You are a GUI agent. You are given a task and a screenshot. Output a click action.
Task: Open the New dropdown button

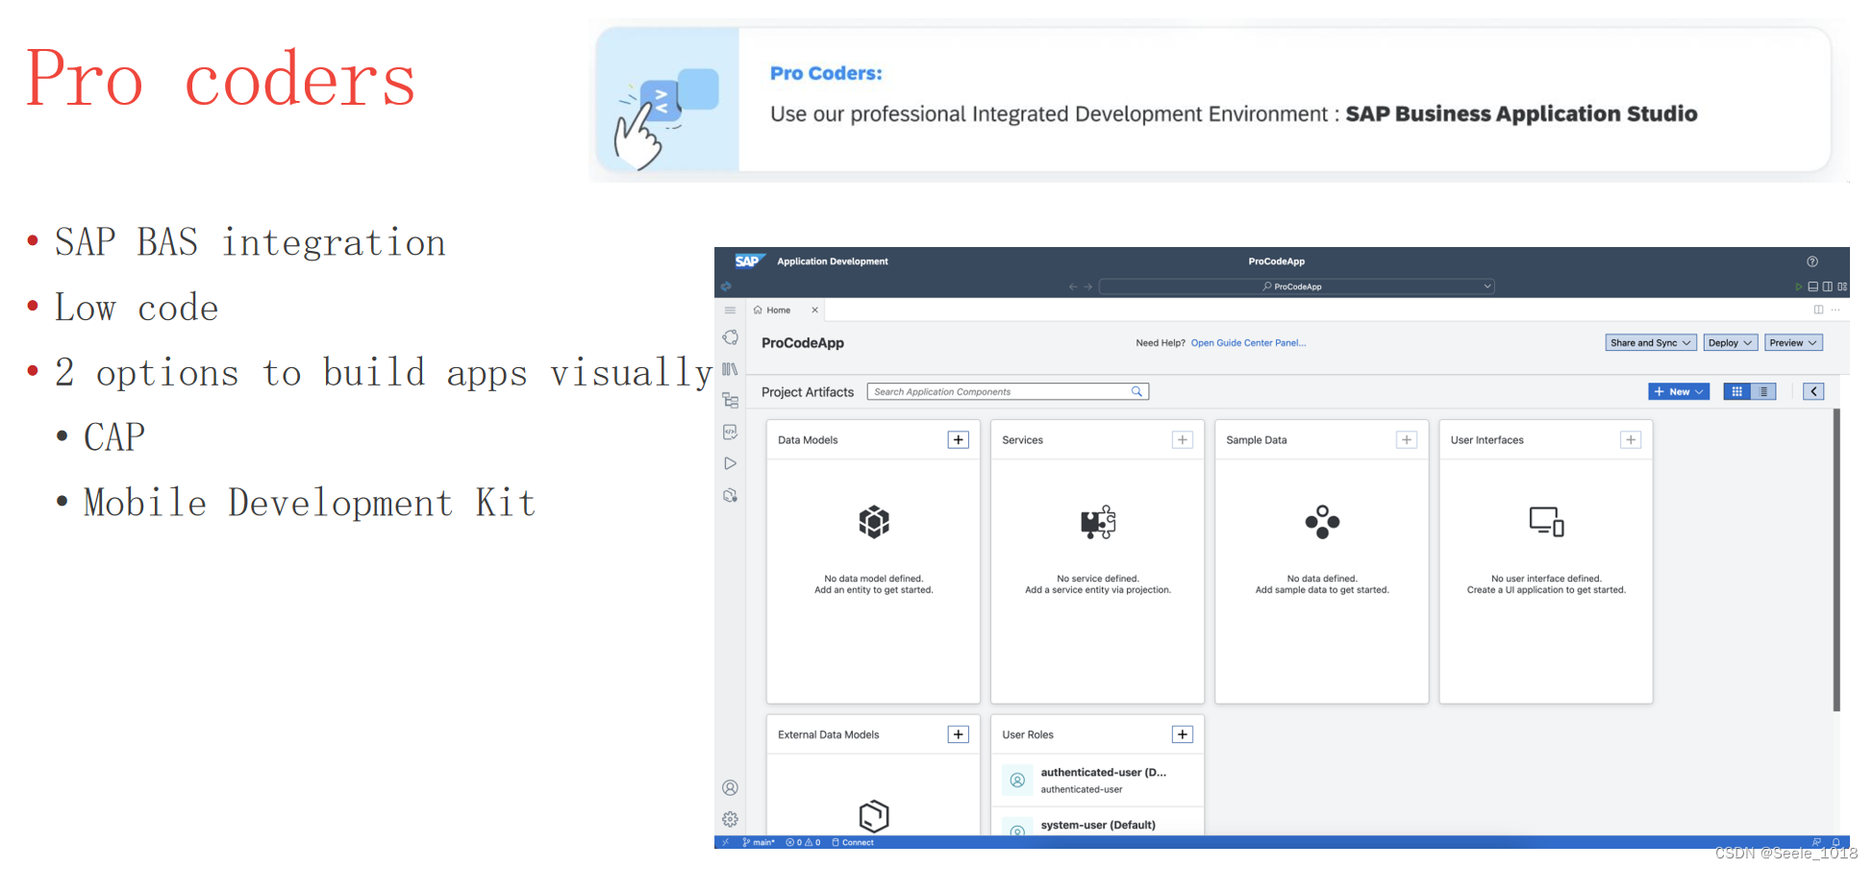[1679, 391]
